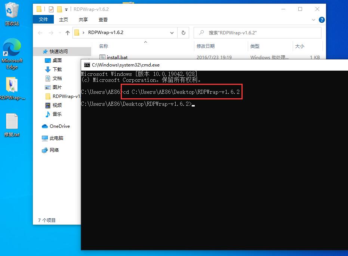The image size is (348, 256).
Task: Expand the recent locations dropdown arrow
Action: 60,33
